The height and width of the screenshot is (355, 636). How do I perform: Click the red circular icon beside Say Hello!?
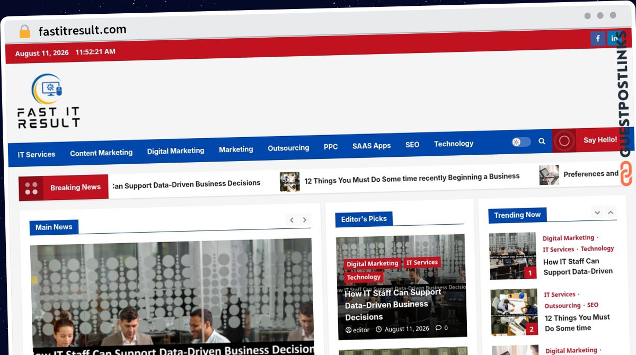(564, 141)
